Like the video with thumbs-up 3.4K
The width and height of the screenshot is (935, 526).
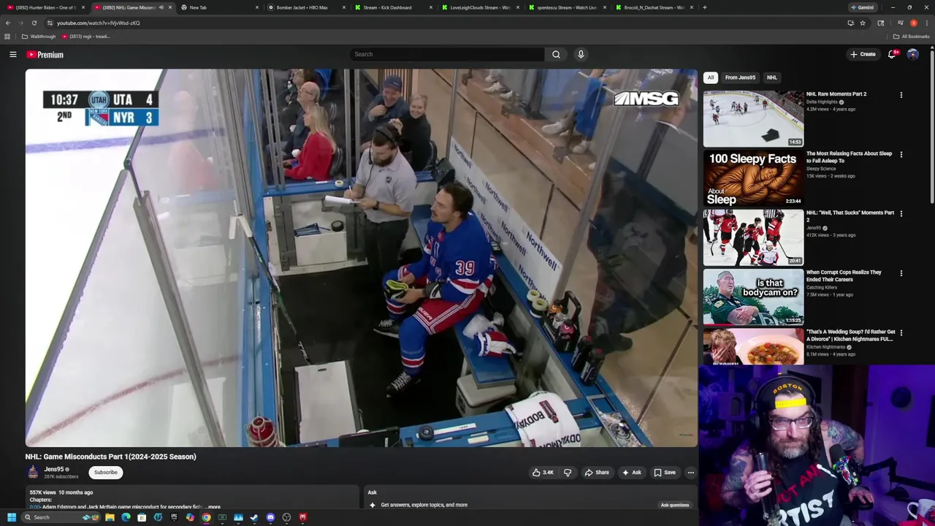(542, 473)
